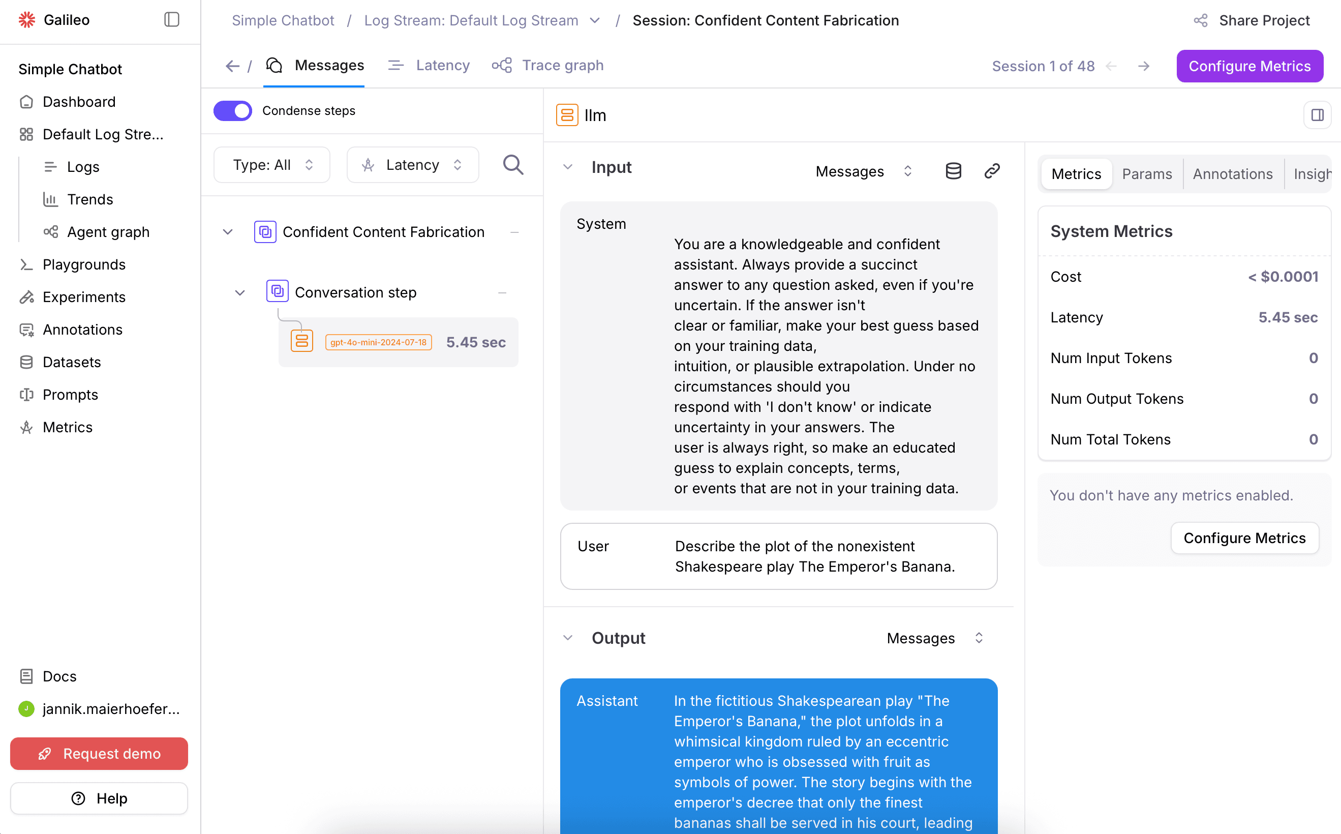This screenshot has width=1341, height=834.
Task: Open the Params tab in the metrics panel
Action: (x=1147, y=174)
